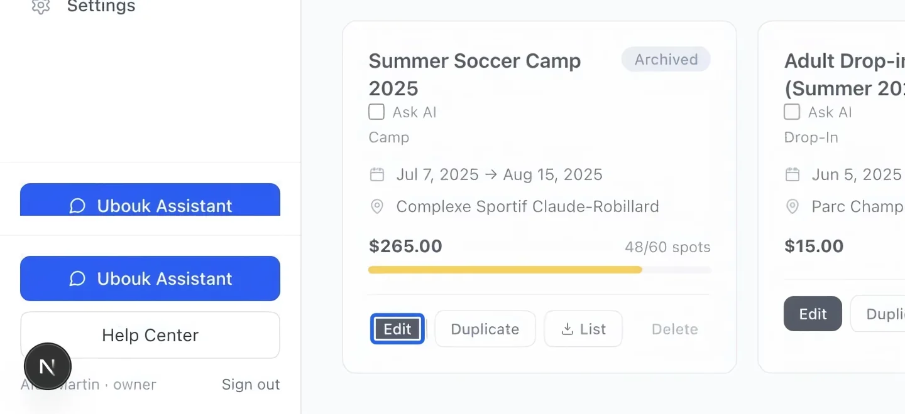The image size is (905, 414).
Task: Edit the Adult Drop-in program
Action: (x=813, y=314)
